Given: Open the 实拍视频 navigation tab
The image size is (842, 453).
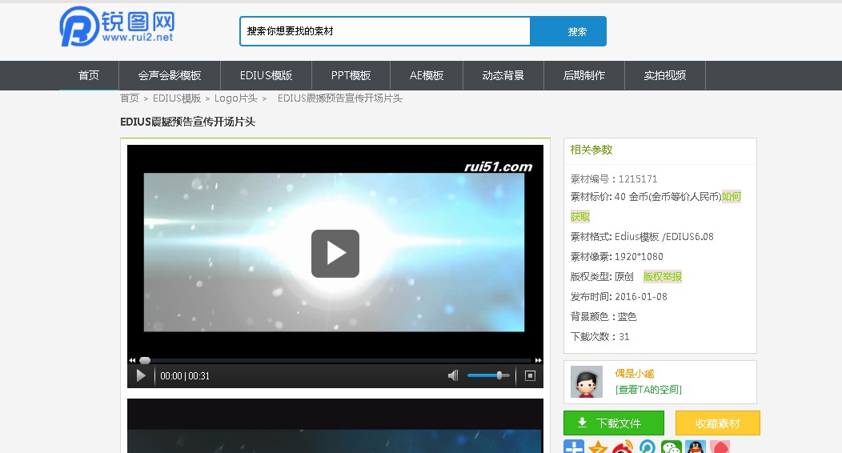Looking at the screenshot, I should 665,76.
